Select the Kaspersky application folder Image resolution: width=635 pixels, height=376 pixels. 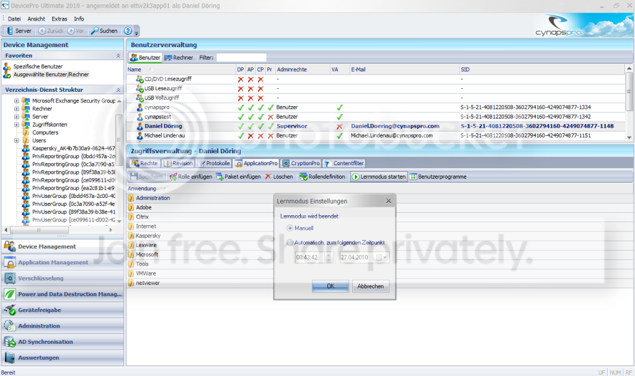coord(144,236)
